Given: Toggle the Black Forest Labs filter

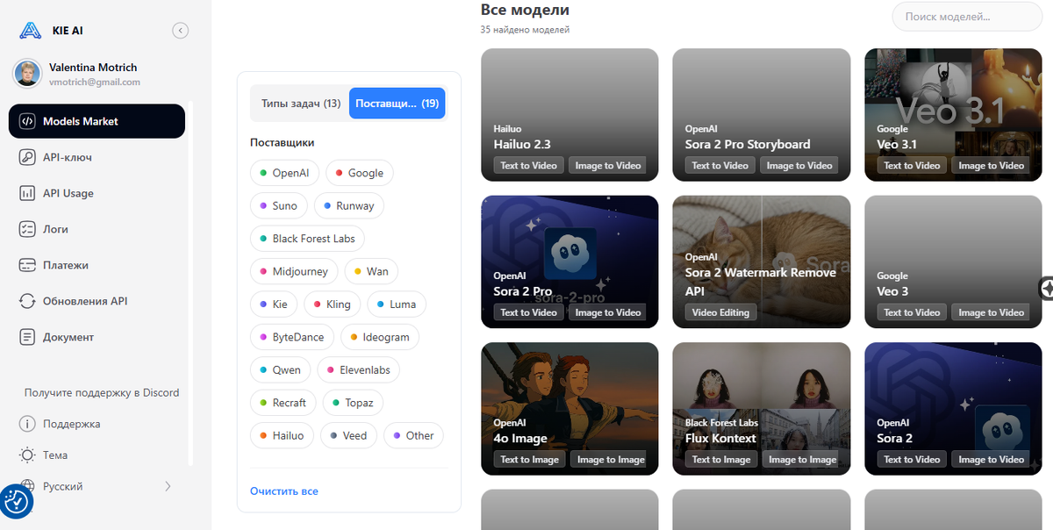Looking at the screenshot, I should [x=307, y=239].
